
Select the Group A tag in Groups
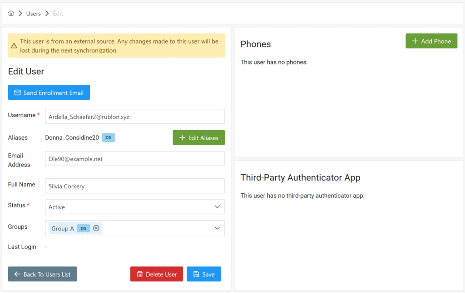pyautogui.click(x=63, y=228)
